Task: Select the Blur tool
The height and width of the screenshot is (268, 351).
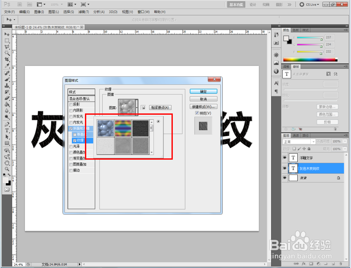Action: [x=7, y=111]
